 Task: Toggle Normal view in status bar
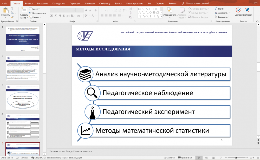click(199, 158)
